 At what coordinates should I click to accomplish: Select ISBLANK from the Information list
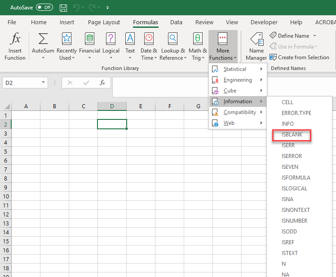(292, 135)
